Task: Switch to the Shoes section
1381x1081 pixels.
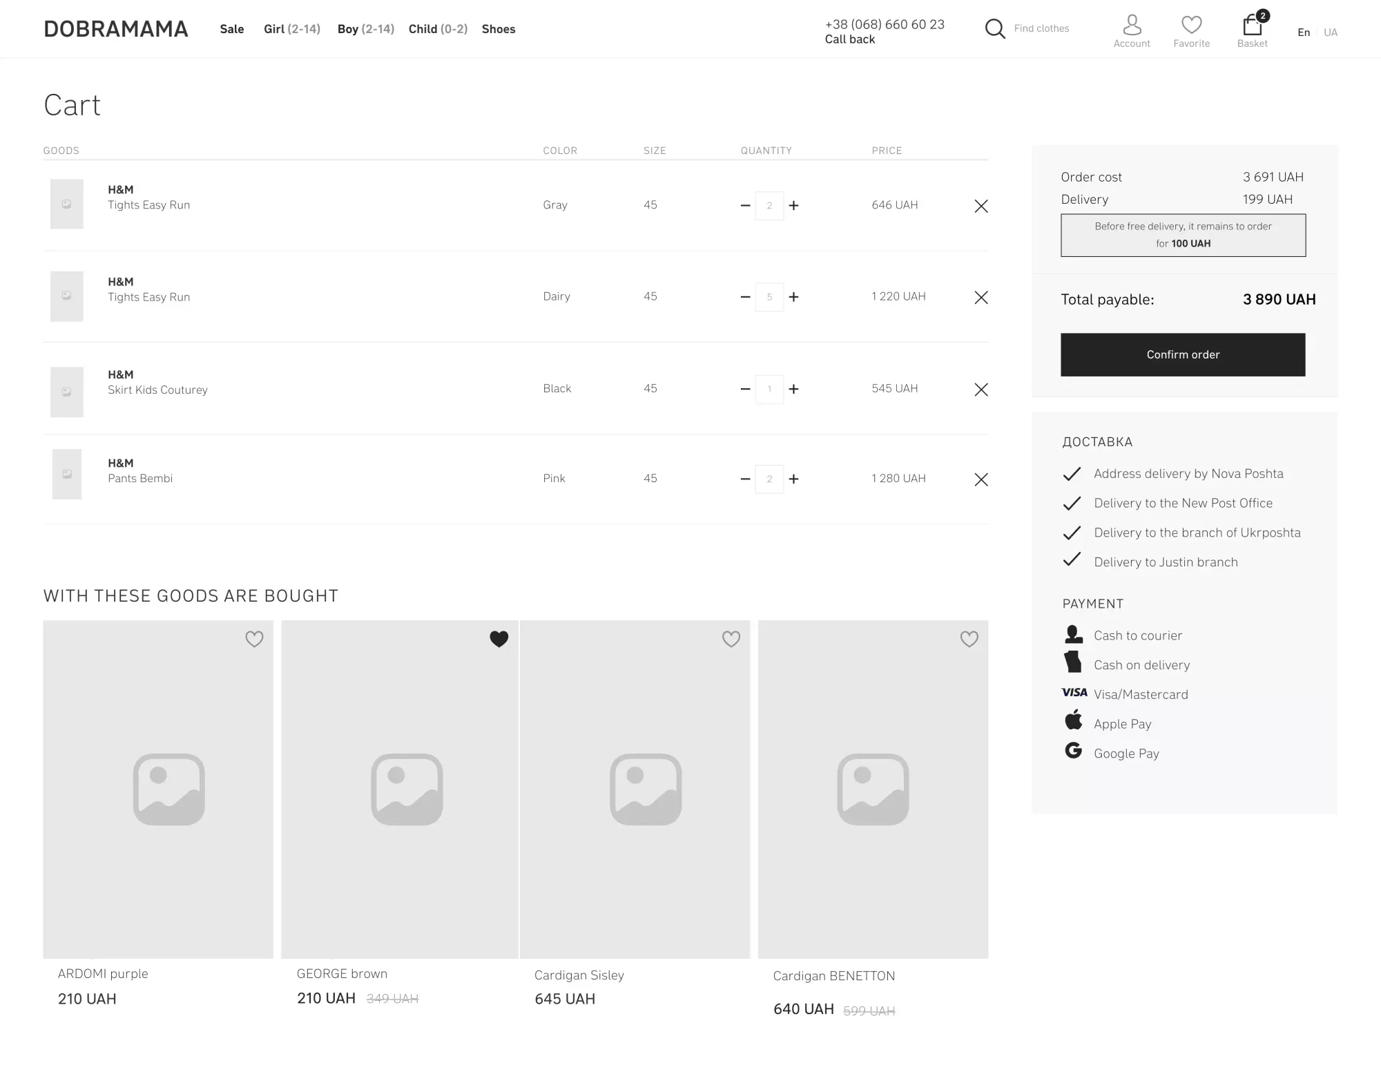Action: coord(498,28)
